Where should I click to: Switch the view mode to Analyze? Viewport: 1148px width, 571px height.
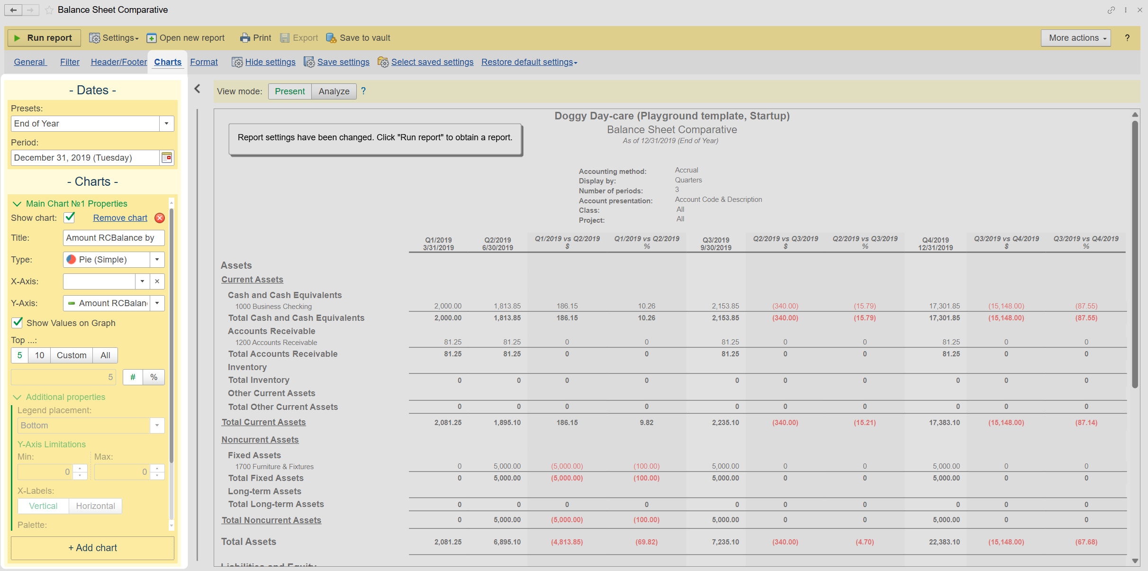pyautogui.click(x=334, y=91)
